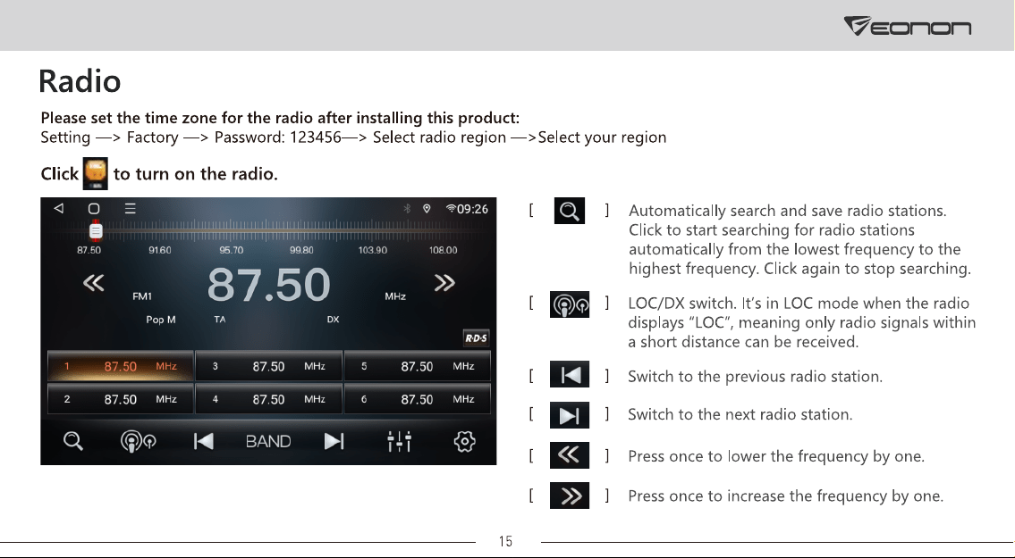Click the 'Pop M' program type label
Viewport: 1015px width, 558px height.
161,320
